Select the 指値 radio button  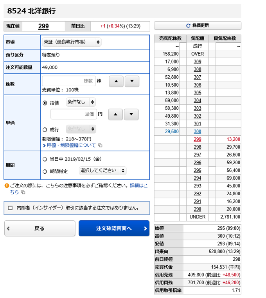[45, 103]
